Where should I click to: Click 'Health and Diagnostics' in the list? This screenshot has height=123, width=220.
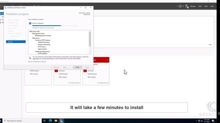pyautogui.click(x=42, y=52)
